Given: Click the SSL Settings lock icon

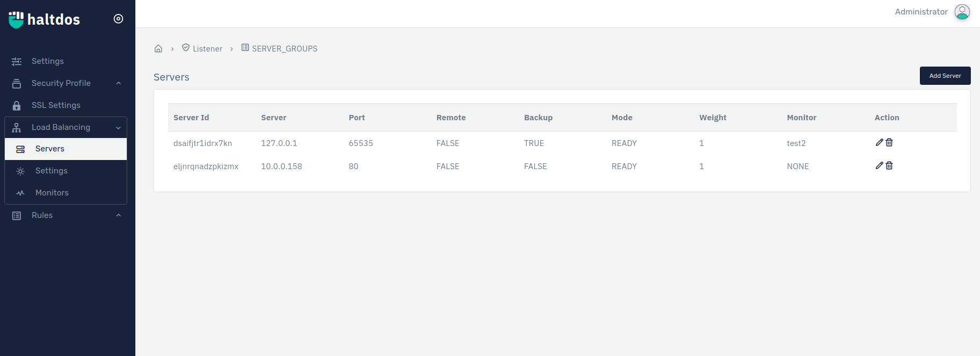Looking at the screenshot, I should [17, 105].
